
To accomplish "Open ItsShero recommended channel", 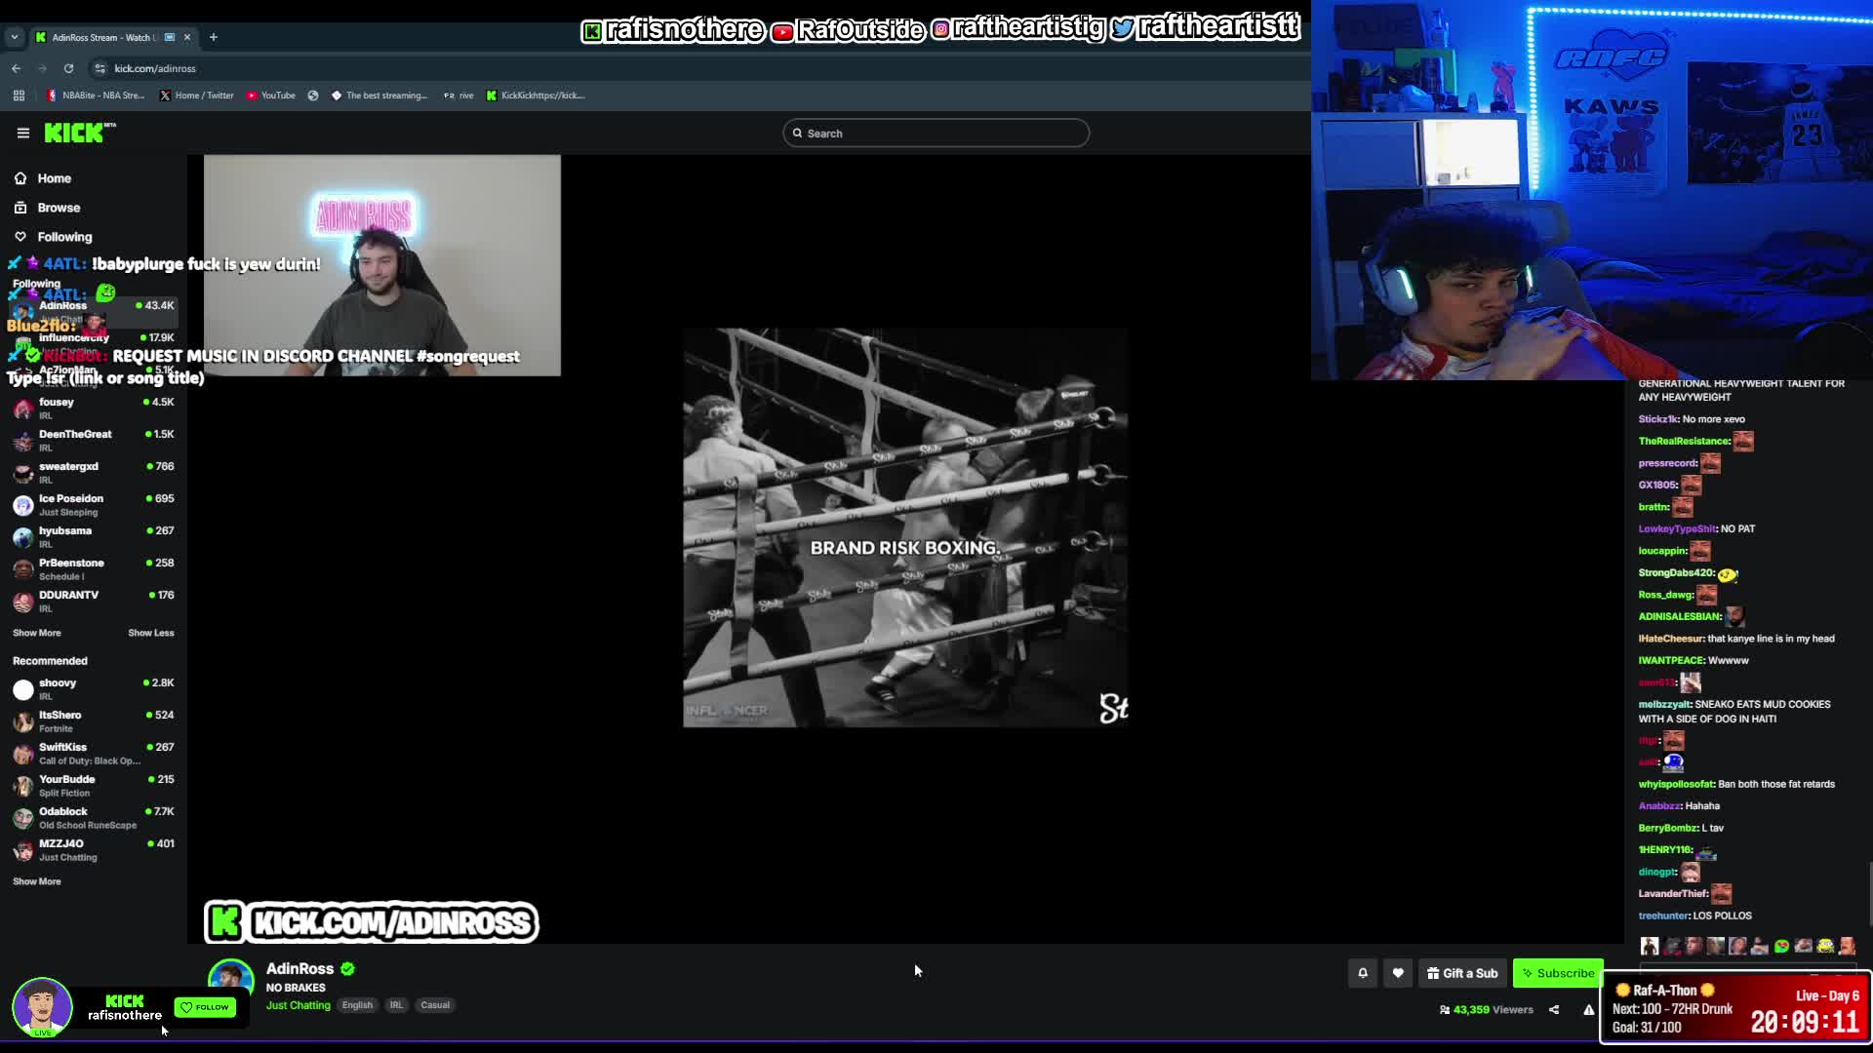I will pos(94,721).
